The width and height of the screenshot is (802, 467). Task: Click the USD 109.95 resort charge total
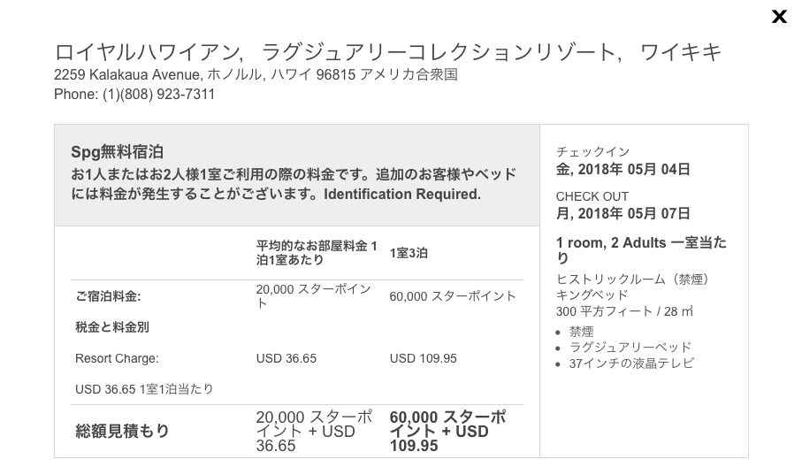pos(423,358)
